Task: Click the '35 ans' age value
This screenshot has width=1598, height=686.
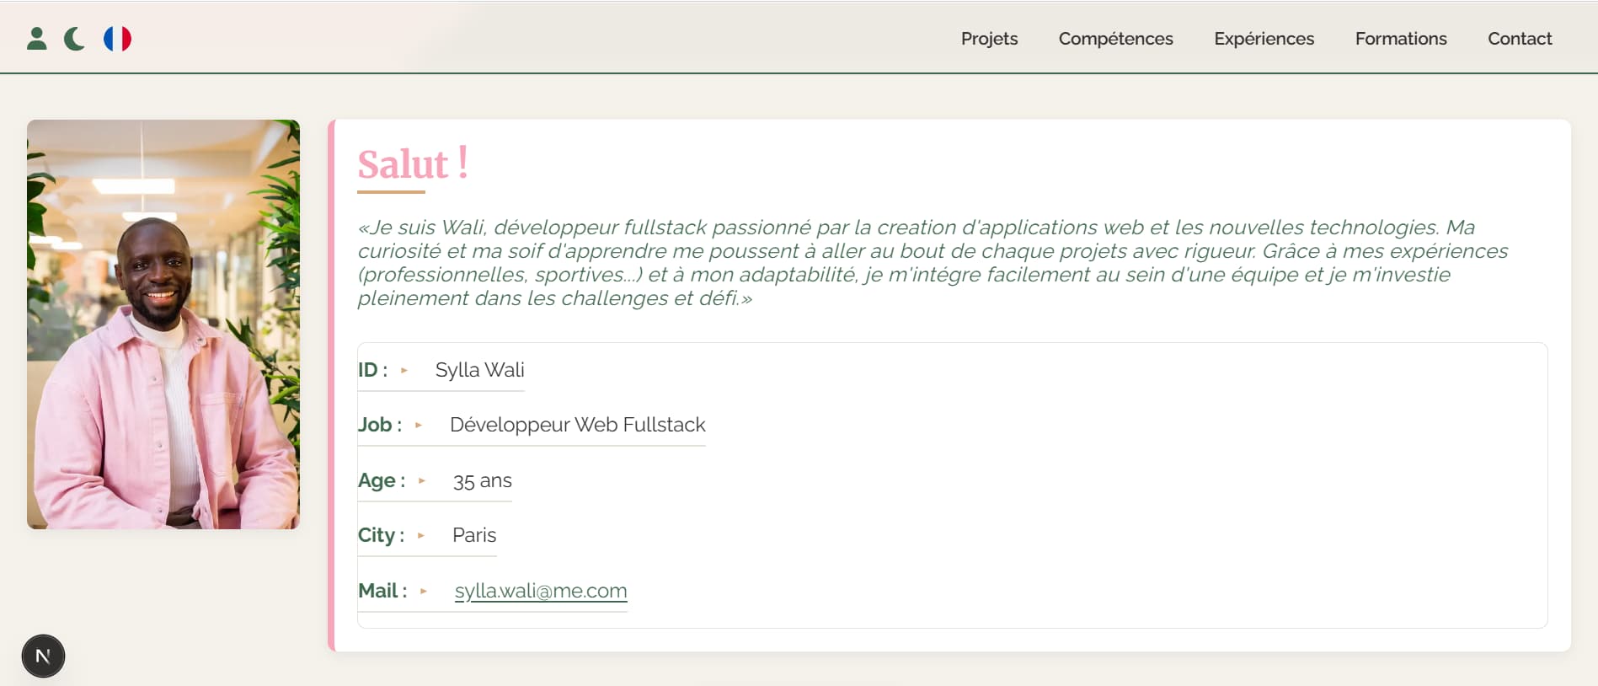Action: point(483,480)
